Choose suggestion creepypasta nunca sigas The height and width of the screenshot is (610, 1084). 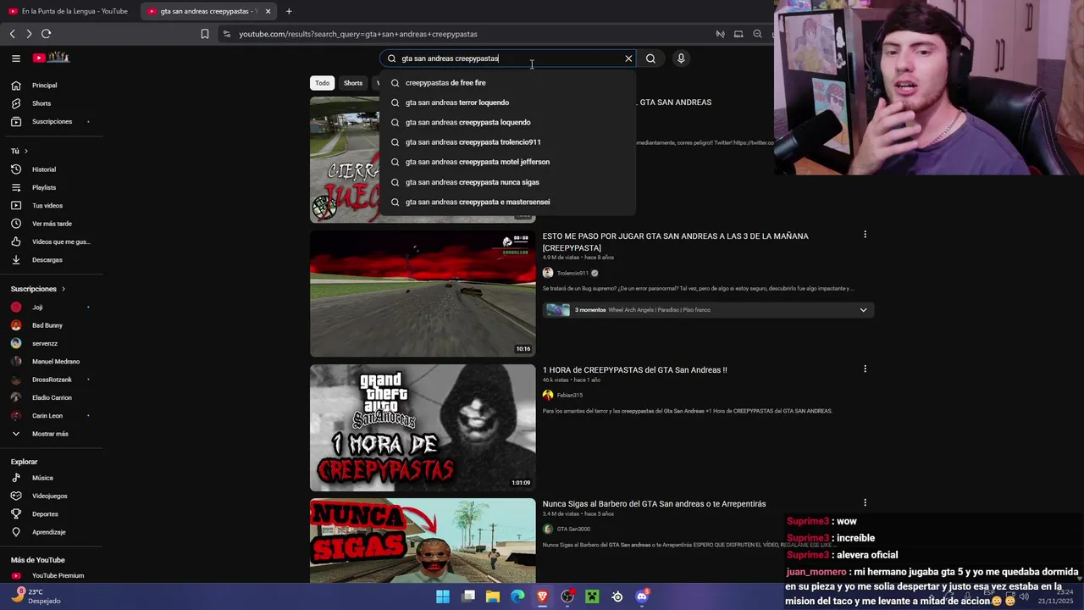508,182
